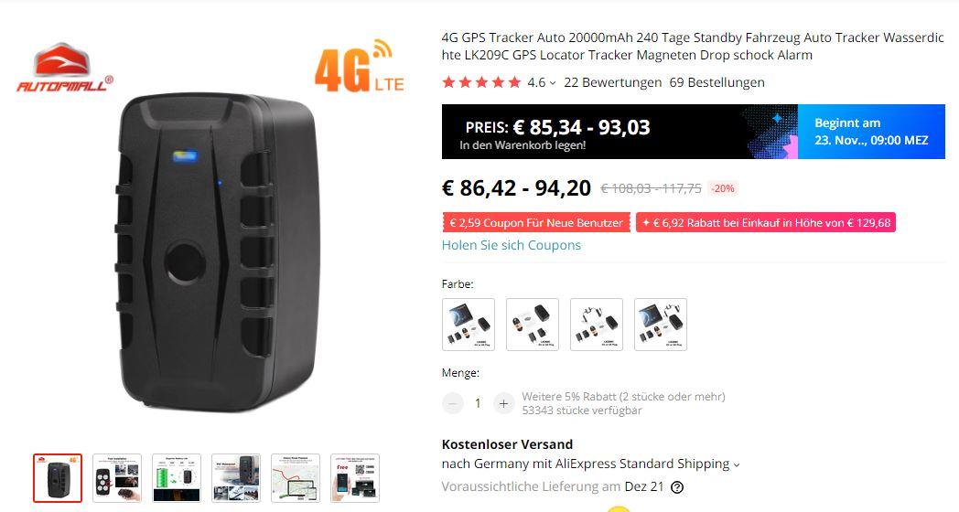Show the first tracker product thumbnail

point(58,478)
